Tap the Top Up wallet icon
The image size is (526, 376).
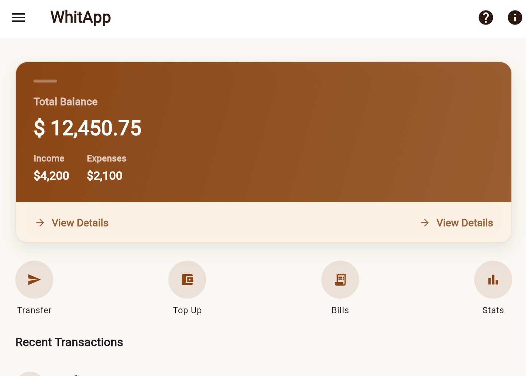(187, 280)
